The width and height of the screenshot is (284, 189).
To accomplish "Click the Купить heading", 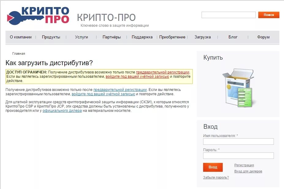I will pyautogui.click(x=213, y=57).
